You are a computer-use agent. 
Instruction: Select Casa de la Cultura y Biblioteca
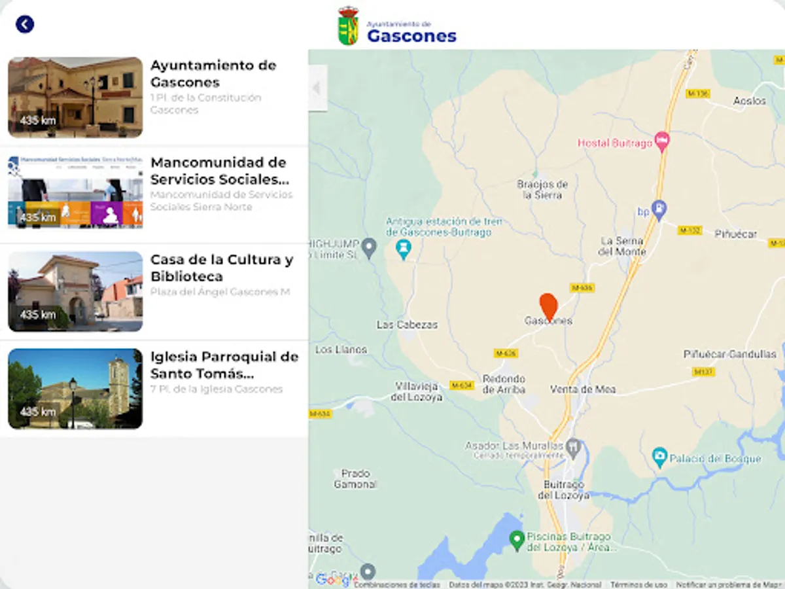[x=154, y=292]
